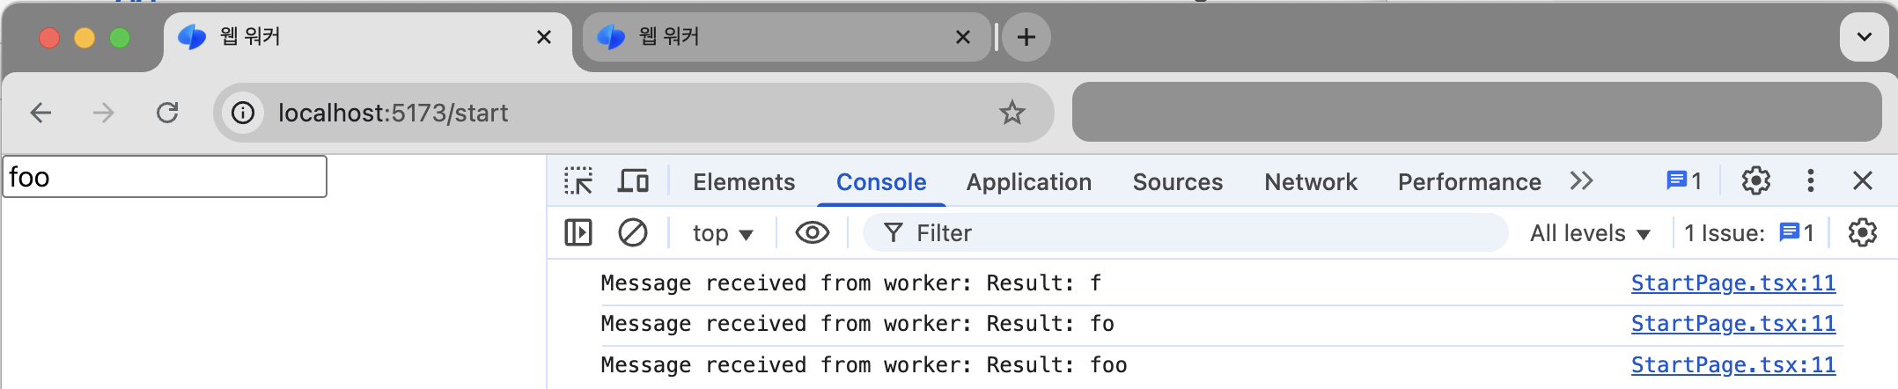Clear the console with the ban icon
1898x389 pixels.
632,233
